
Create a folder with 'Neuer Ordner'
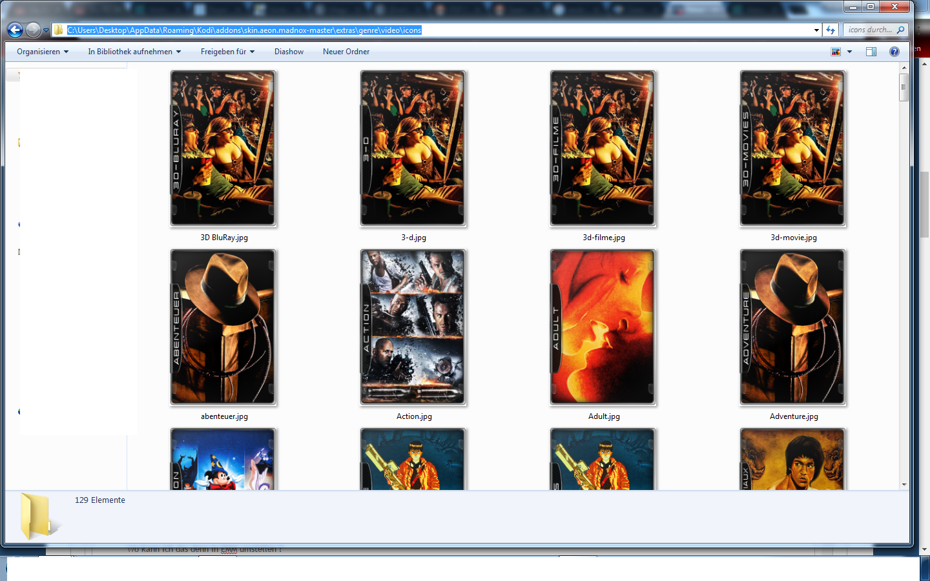pyautogui.click(x=346, y=52)
